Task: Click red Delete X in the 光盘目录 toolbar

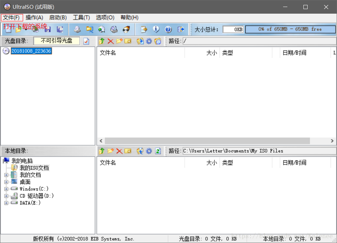Action: pyautogui.click(x=111, y=41)
